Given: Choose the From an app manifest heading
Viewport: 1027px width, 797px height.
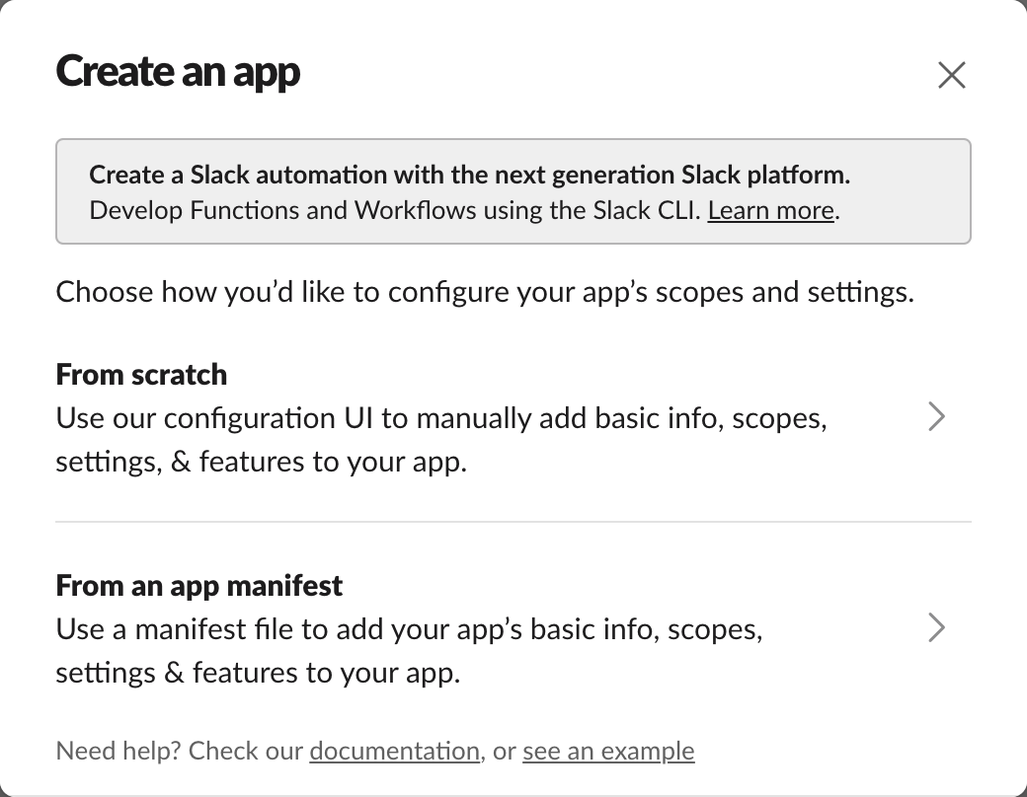Looking at the screenshot, I should point(199,586).
